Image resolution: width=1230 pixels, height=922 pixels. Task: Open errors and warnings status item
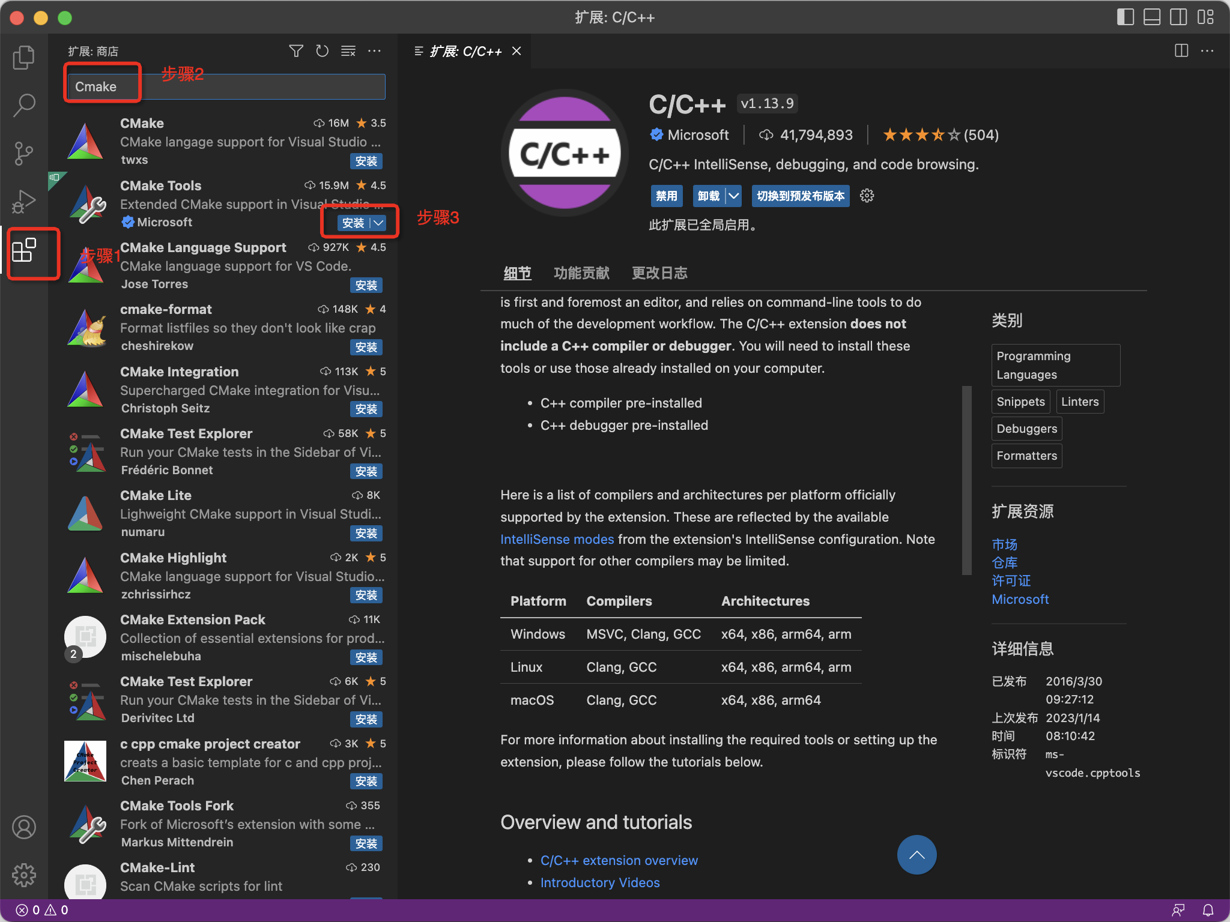coord(42,910)
